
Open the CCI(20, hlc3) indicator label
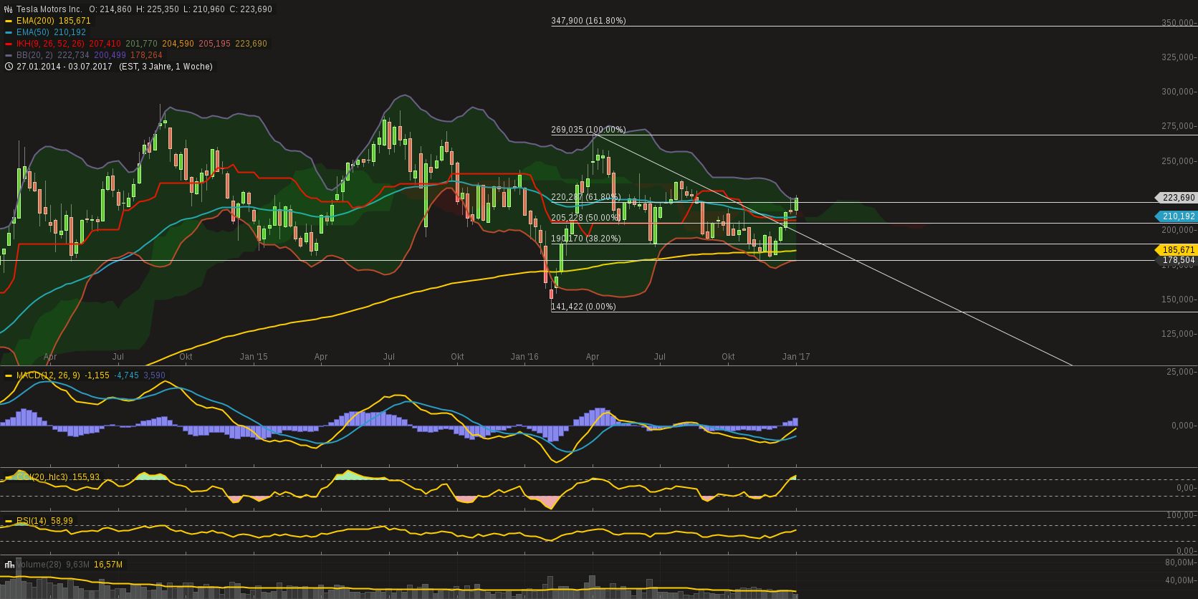point(42,477)
